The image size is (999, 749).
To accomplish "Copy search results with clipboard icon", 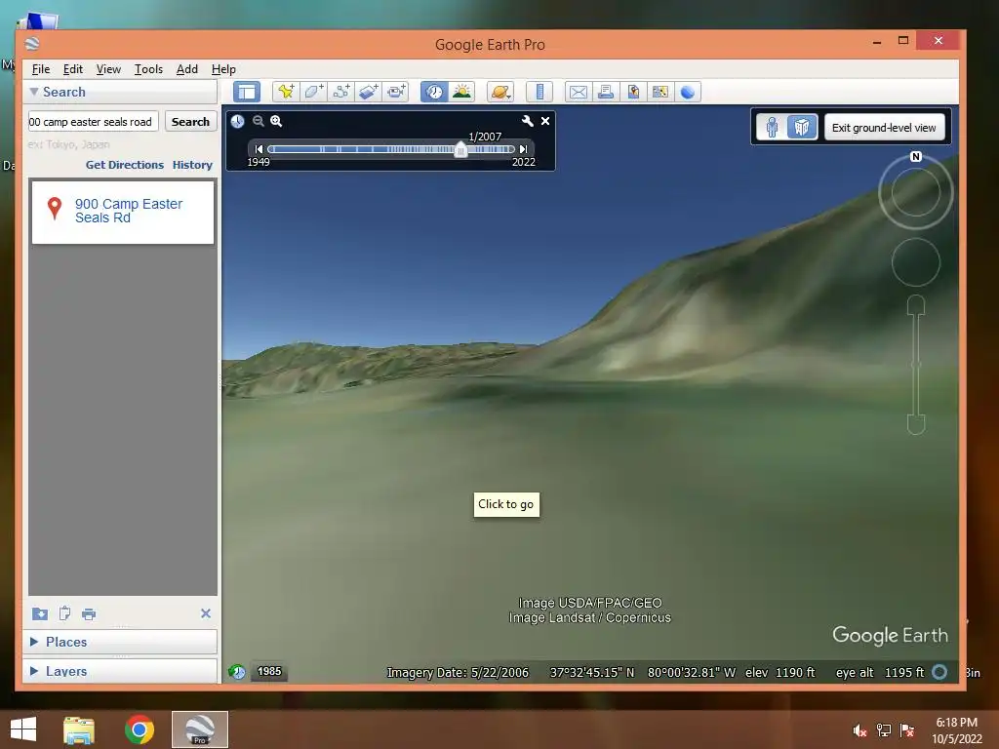I will [x=64, y=614].
